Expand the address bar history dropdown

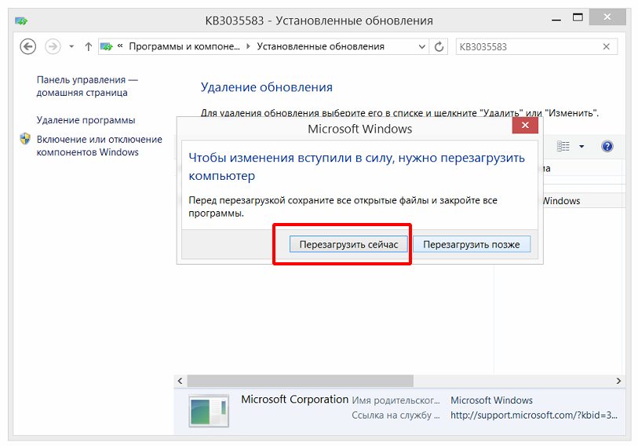(x=423, y=46)
